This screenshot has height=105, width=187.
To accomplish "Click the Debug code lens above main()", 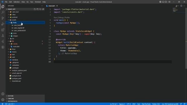I will (x=61, y=17).
